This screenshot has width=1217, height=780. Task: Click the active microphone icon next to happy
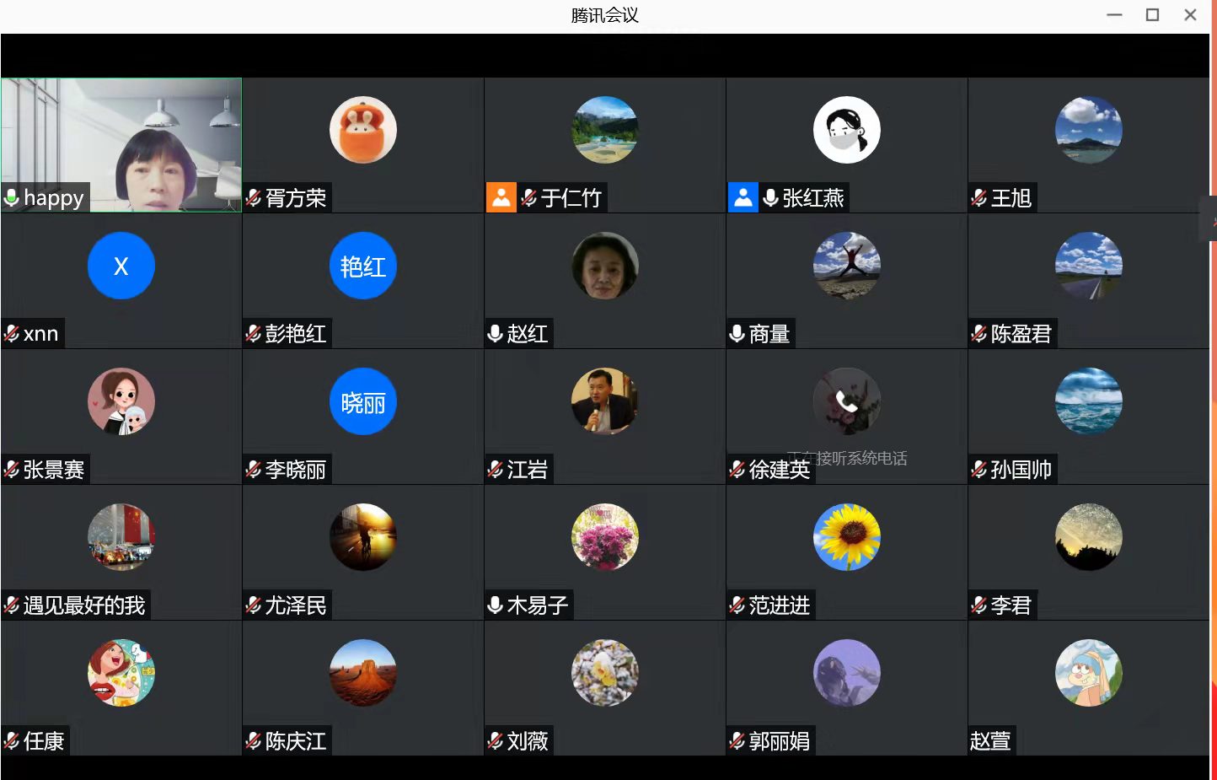pyautogui.click(x=12, y=198)
